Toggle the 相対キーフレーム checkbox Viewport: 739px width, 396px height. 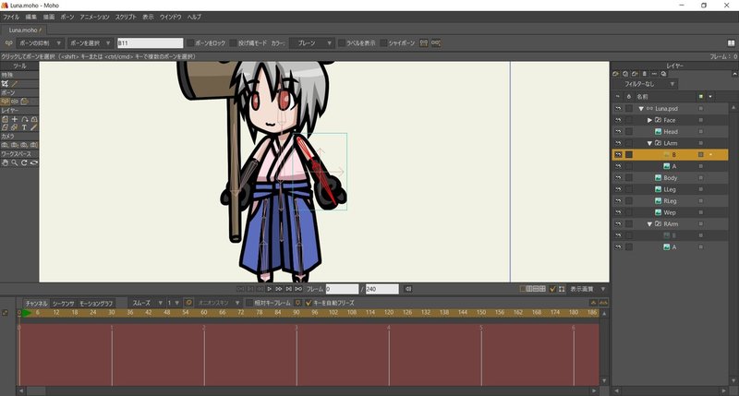pos(249,303)
